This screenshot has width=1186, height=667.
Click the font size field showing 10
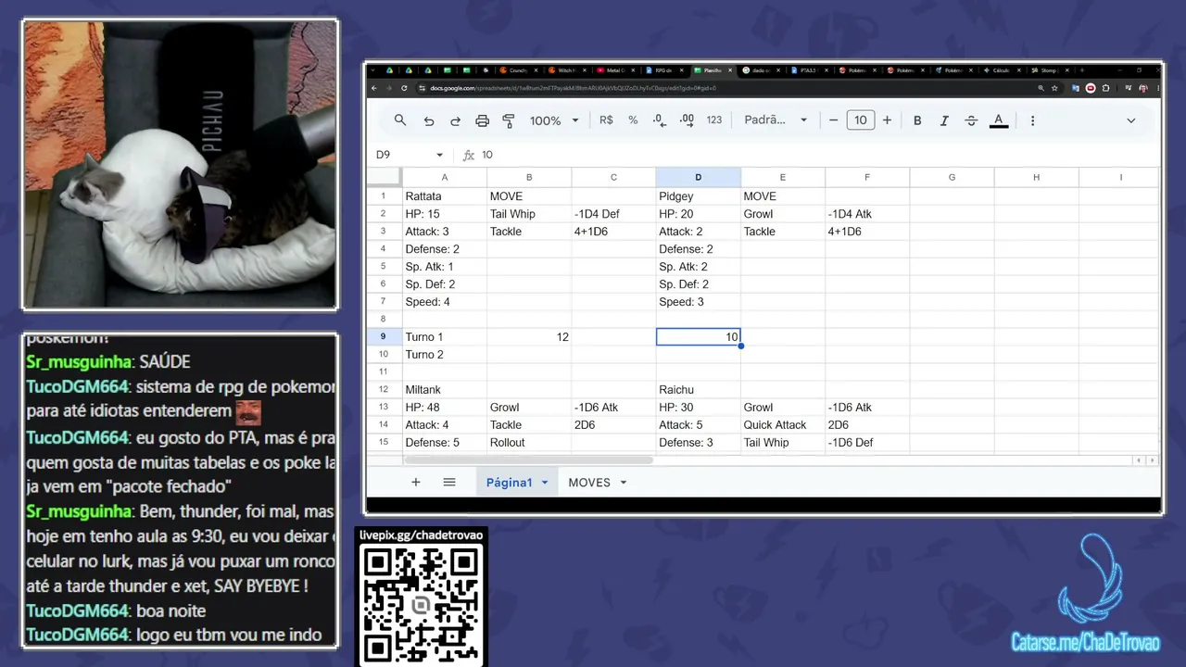click(x=860, y=120)
